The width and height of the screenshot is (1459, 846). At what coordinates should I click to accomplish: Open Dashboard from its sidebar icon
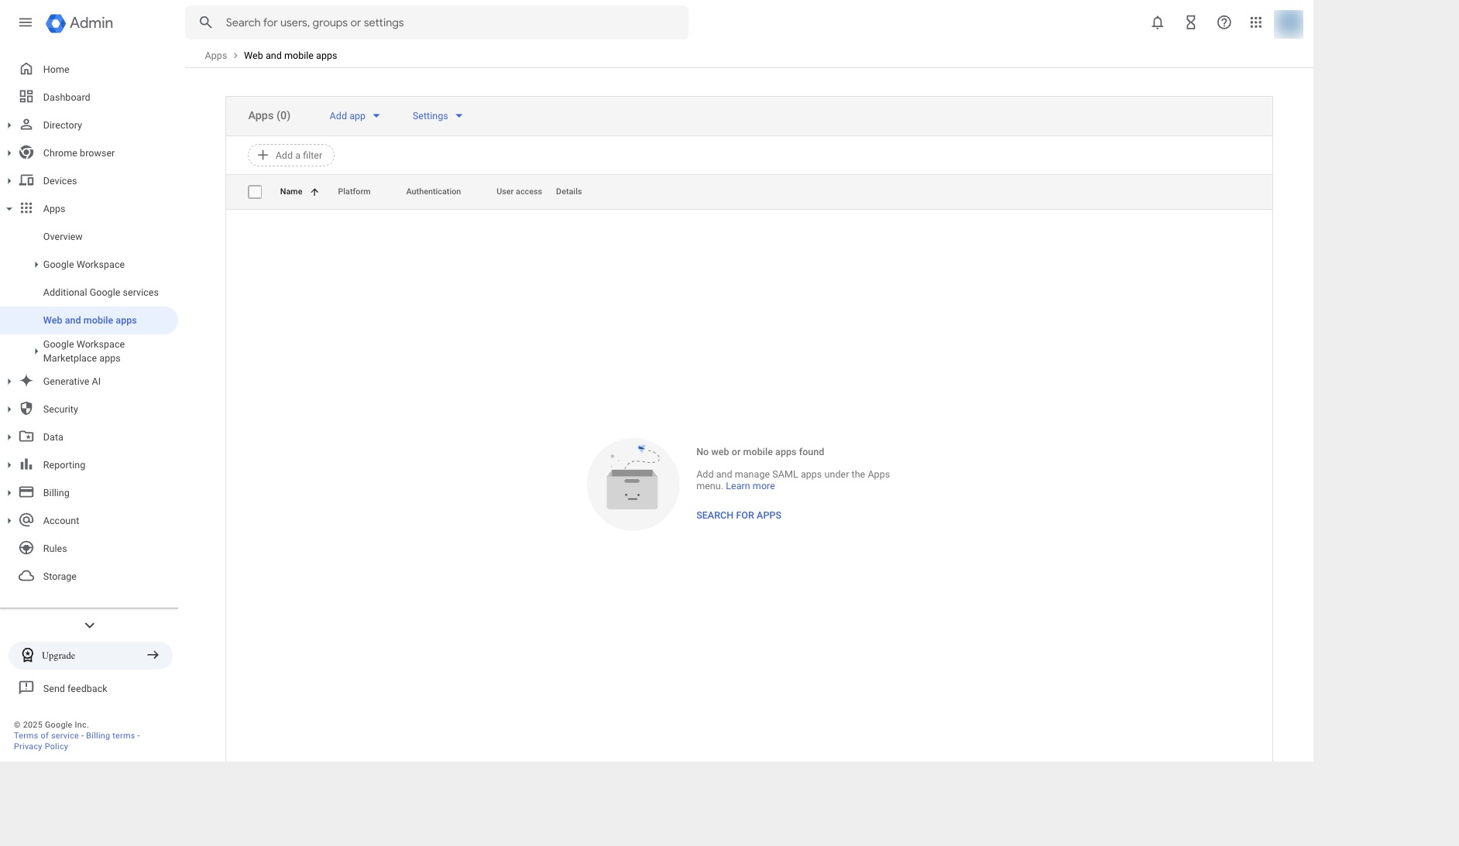point(26,97)
